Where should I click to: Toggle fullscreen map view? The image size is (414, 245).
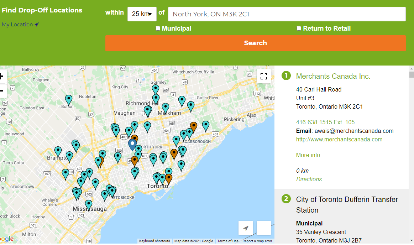click(x=263, y=76)
